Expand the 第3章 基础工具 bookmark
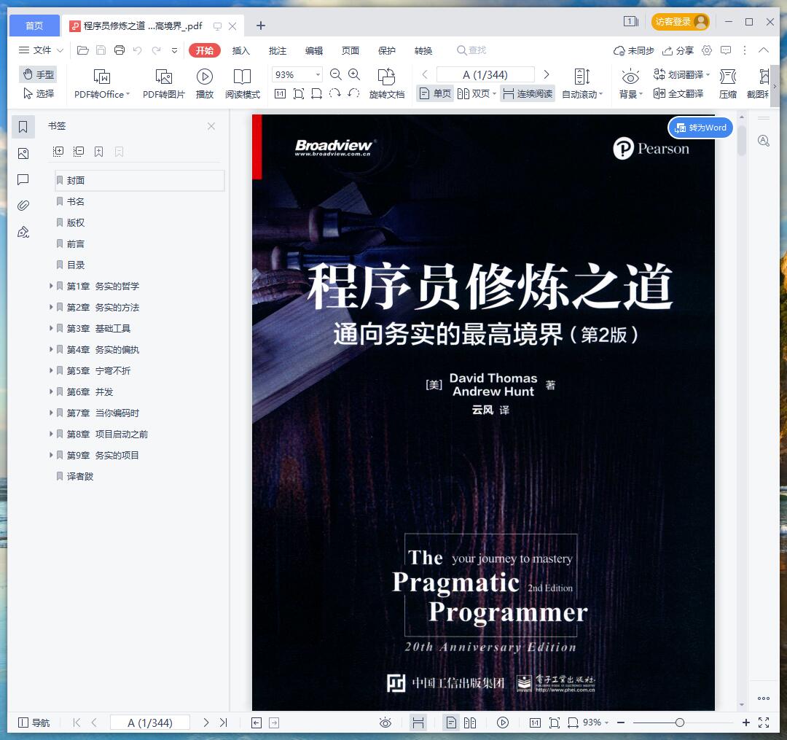The height and width of the screenshot is (740, 787). pos(51,328)
